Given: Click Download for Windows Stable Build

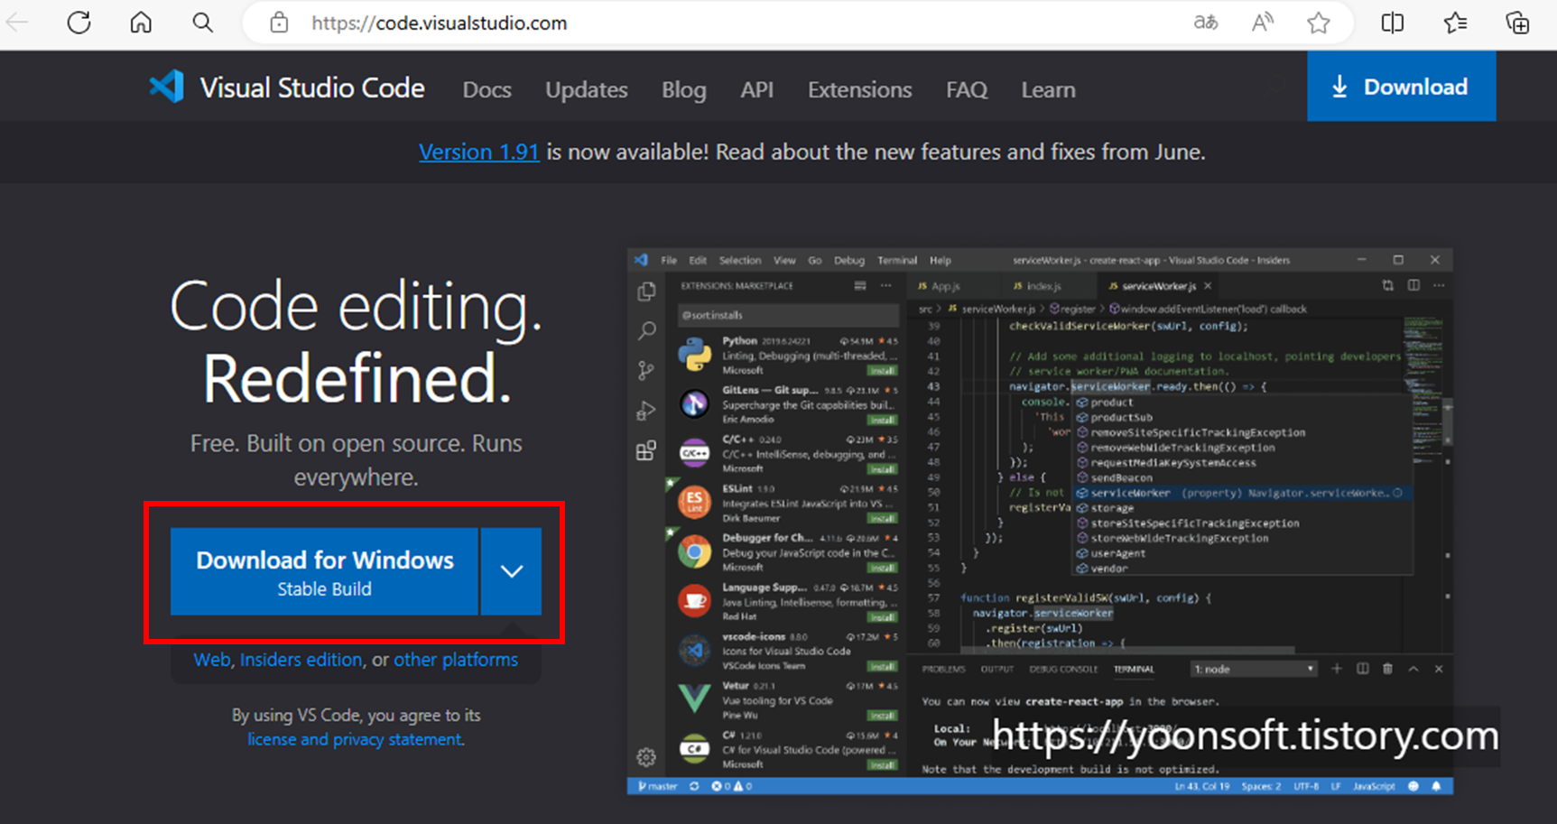Looking at the screenshot, I should (324, 571).
